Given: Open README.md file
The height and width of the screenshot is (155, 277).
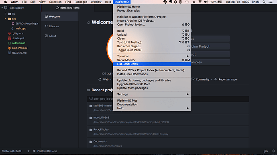Looking at the screenshot, I should [x=19, y=53].
